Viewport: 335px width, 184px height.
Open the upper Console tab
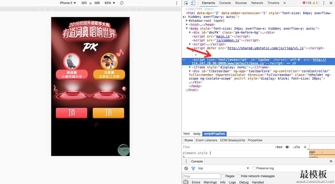(225, 3)
